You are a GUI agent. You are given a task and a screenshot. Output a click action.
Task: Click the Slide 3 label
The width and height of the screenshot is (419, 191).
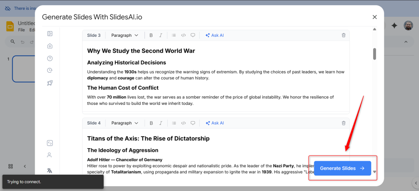click(x=94, y=35)
